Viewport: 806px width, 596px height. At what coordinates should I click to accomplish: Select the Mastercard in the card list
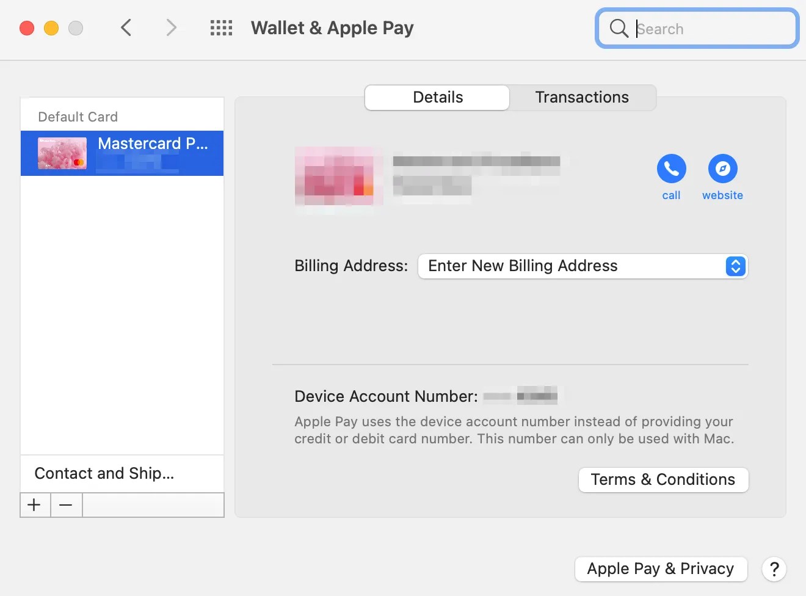click(122, 153)
